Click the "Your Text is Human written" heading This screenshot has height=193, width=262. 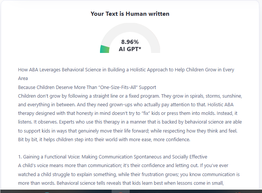130,14
